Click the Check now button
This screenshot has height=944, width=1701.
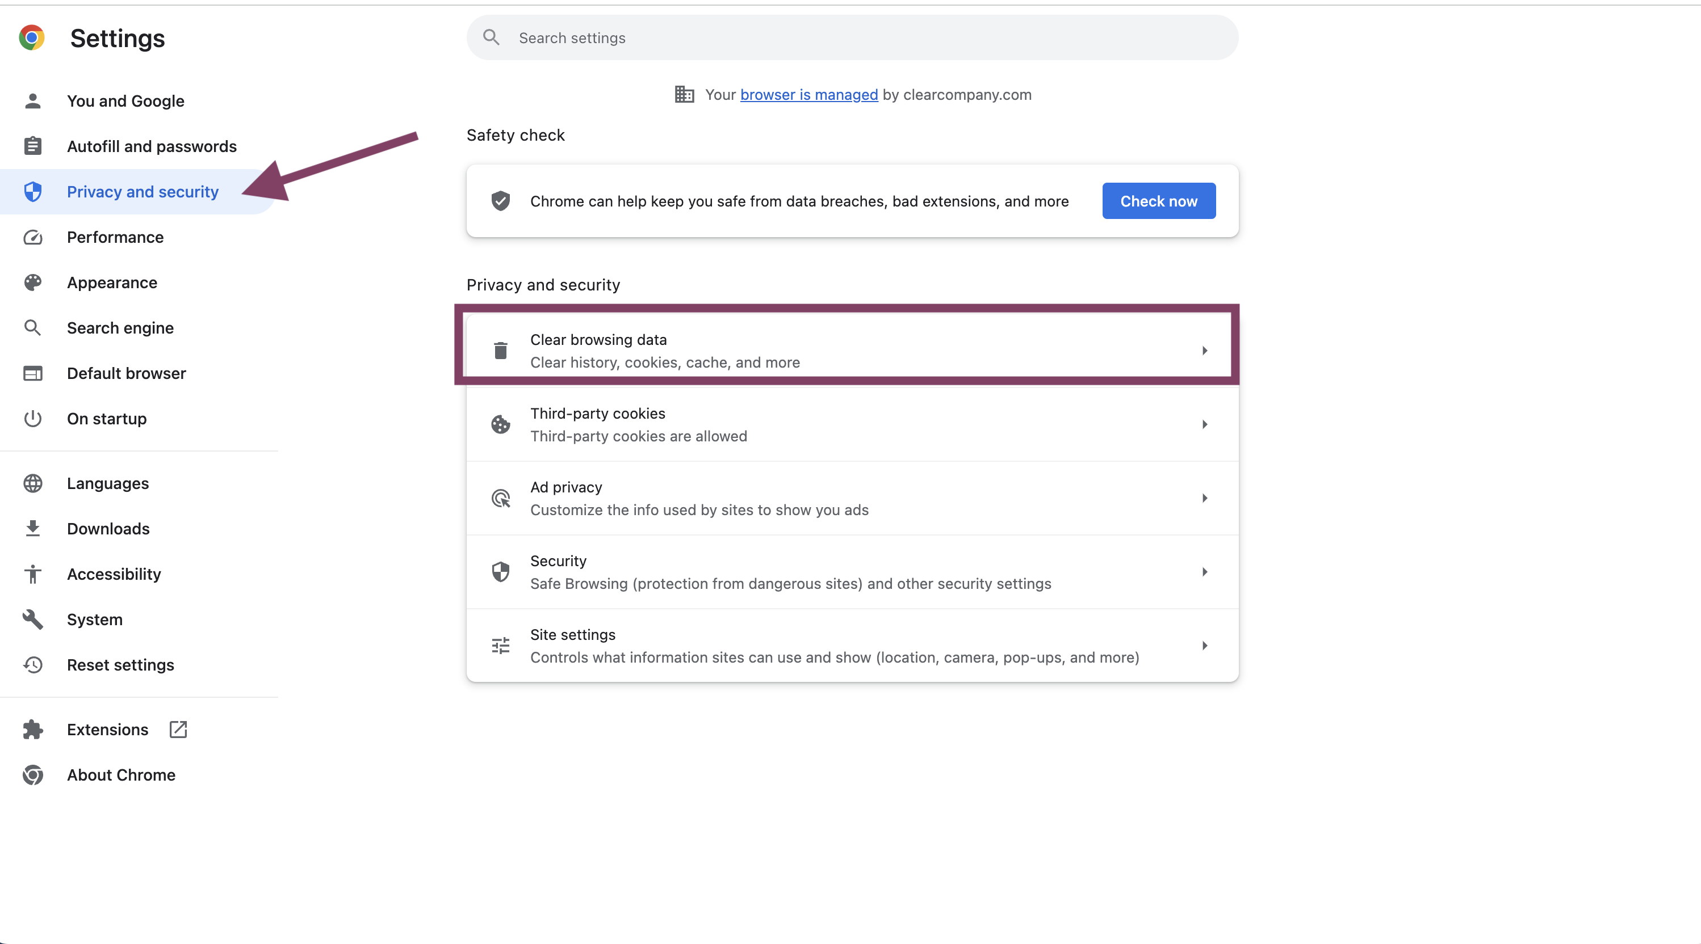pos(1159,200)
